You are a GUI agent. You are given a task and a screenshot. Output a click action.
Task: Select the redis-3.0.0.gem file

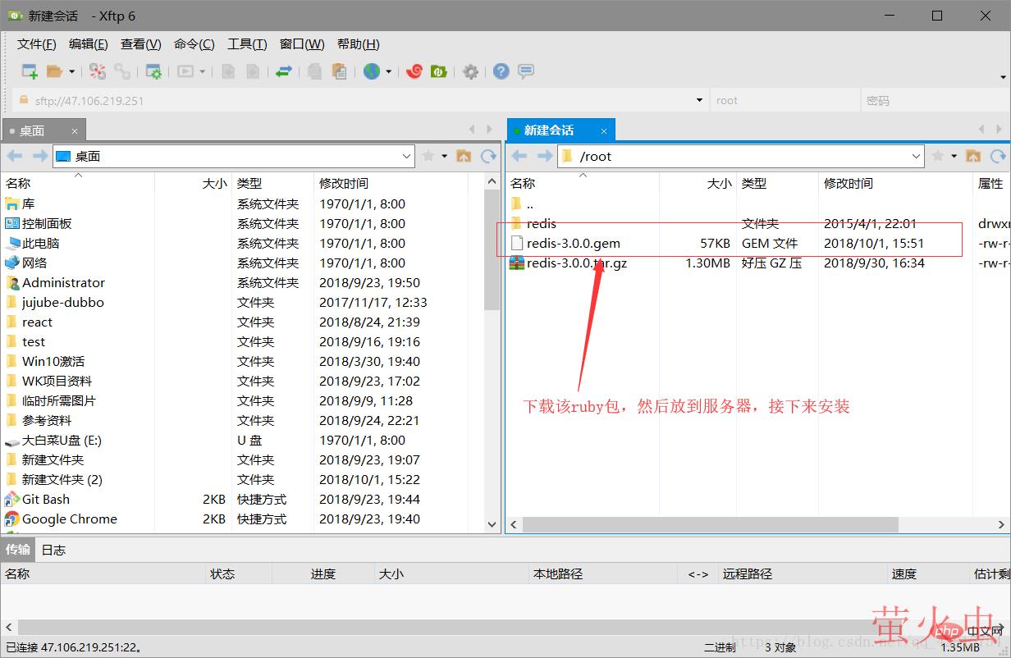tap(573, 243)
